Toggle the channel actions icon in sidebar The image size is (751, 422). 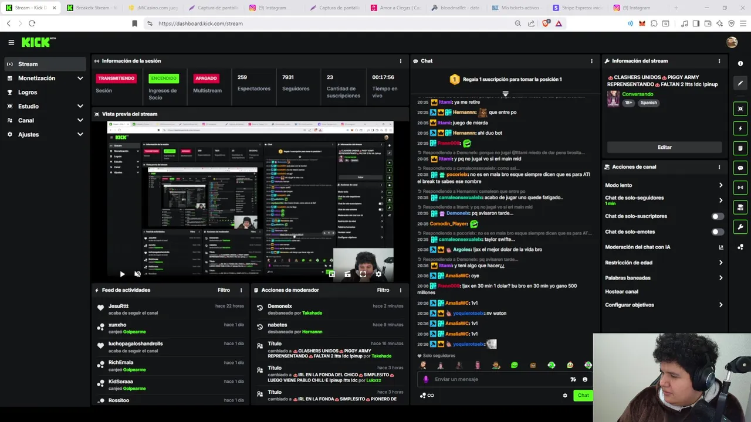740,207
